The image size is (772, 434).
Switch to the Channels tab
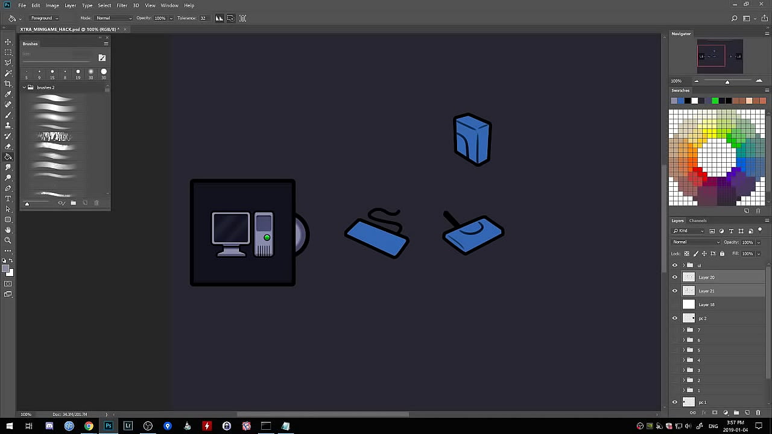pyautogui.click(x=698, y=221)
